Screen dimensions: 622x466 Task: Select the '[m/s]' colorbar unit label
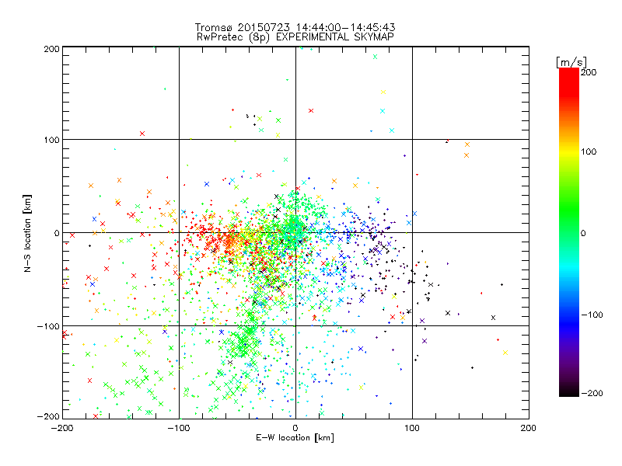click(x=571, y=62)
